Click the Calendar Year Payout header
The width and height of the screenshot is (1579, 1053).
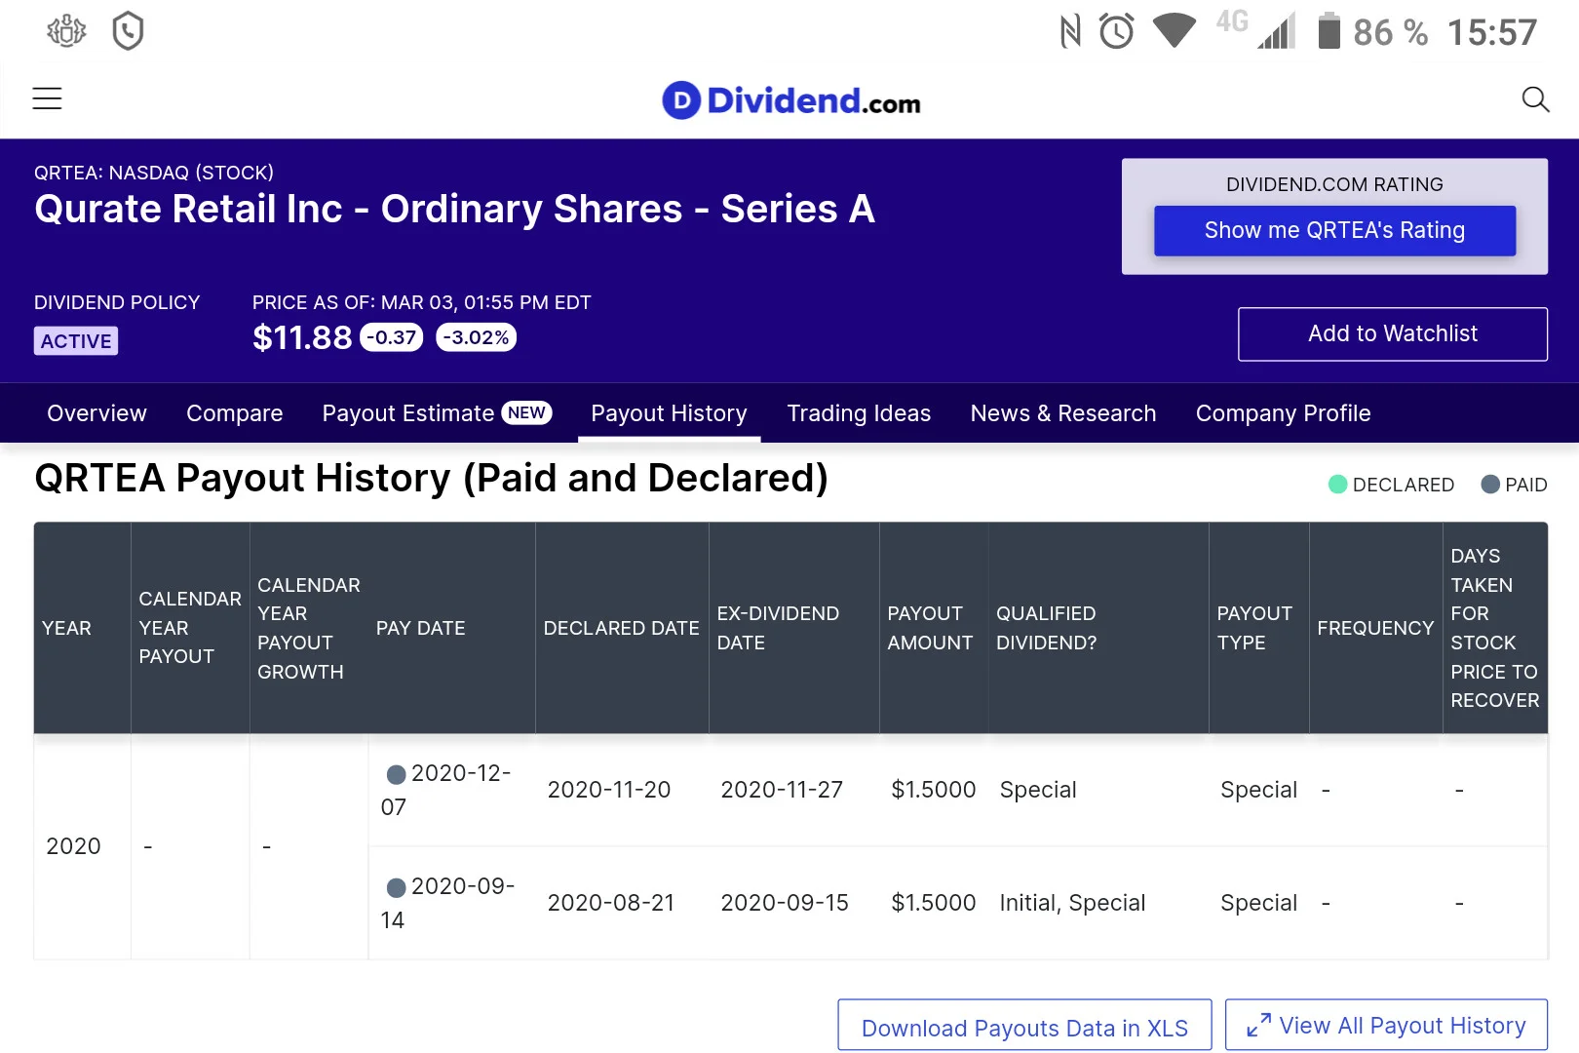tap(190, 628)
